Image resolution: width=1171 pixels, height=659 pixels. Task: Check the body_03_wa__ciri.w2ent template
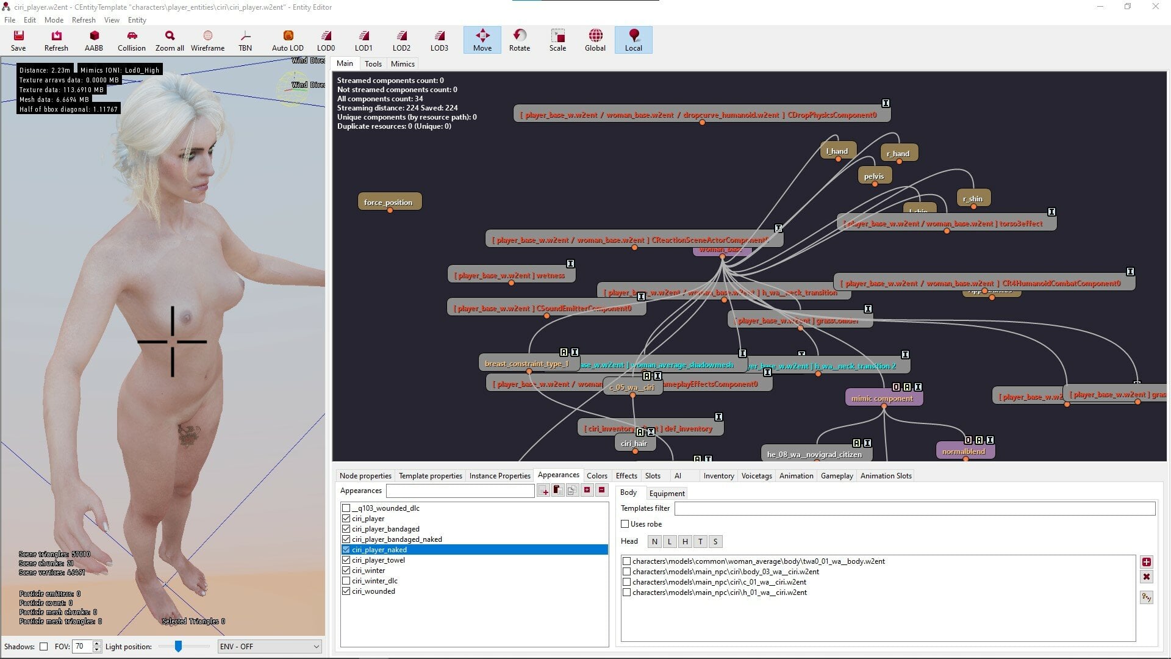[626, 571]
